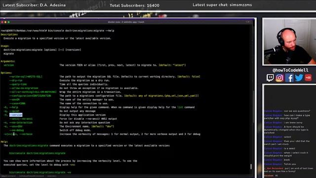
Task: Click the command prompt line with --help
Action: 57,31
